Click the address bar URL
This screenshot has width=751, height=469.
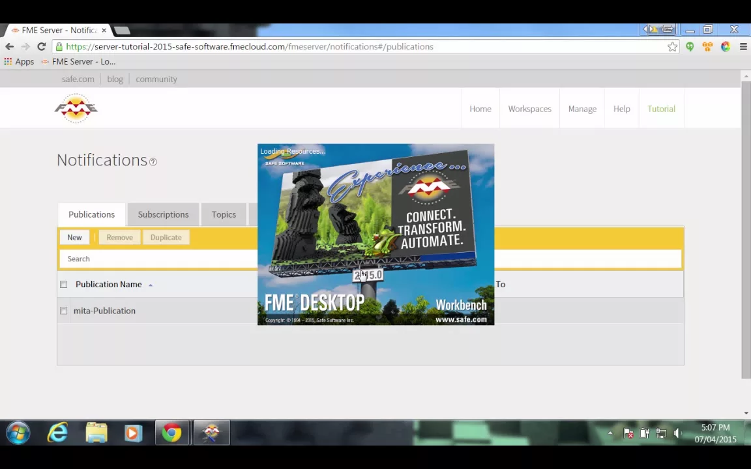click(x=249, y=46)
